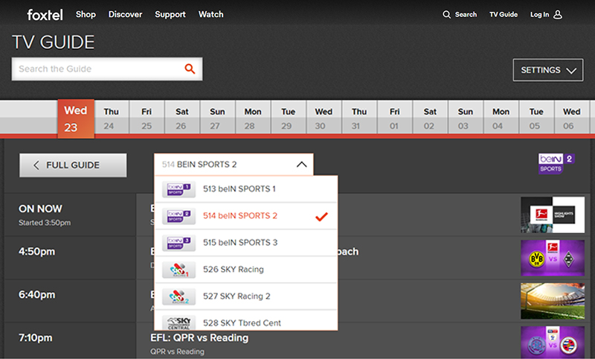
Task: Click the beIN SPORTS 3 channel logo
Action: (x=178, y=243)
